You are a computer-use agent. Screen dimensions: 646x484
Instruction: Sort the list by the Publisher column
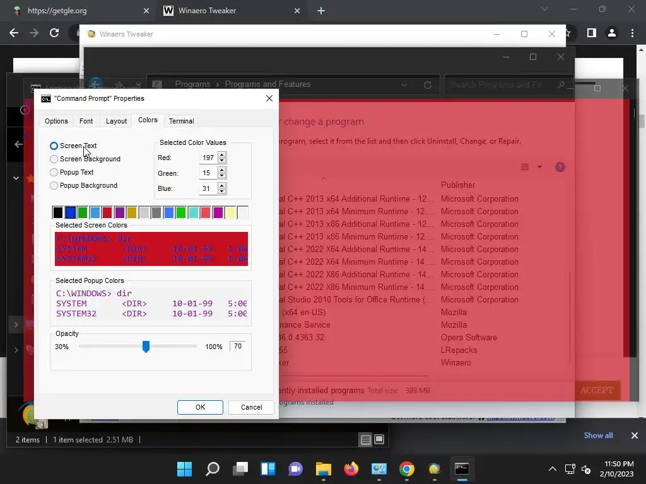458,185
